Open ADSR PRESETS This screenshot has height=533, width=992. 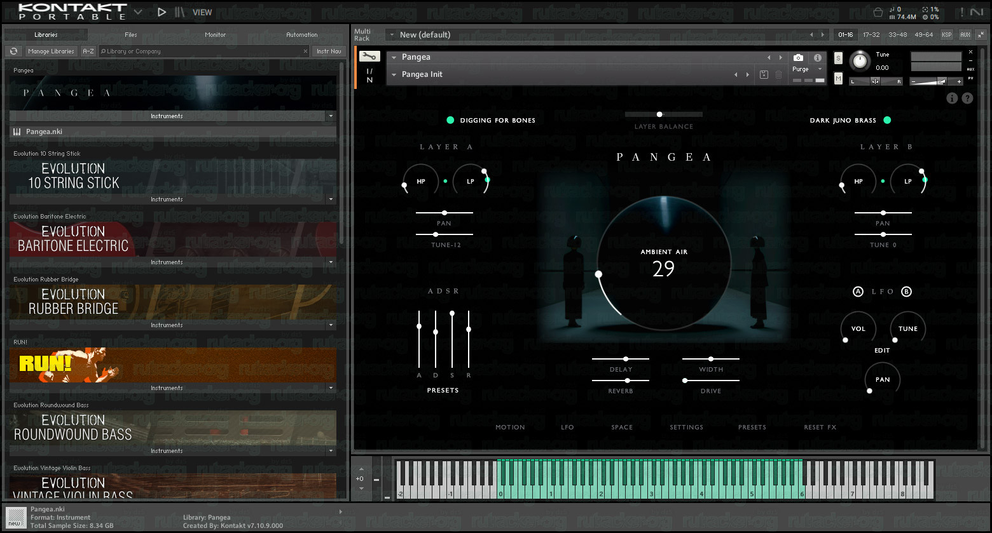click(443, 390)
